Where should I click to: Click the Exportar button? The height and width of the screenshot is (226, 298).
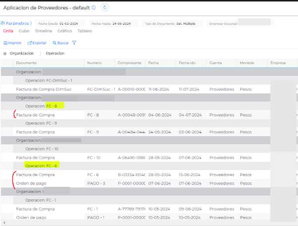37,43
